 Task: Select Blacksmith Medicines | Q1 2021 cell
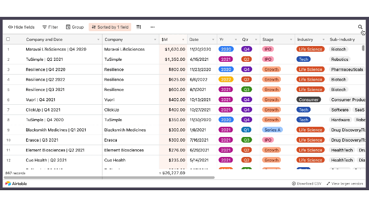click(56, 130)
